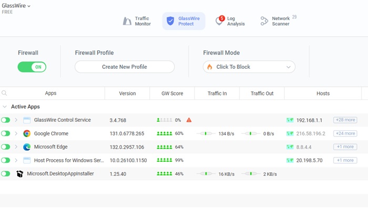
Task: Click the red warning triangle on GlassWire Control Service
Action: tap(189, 120)
